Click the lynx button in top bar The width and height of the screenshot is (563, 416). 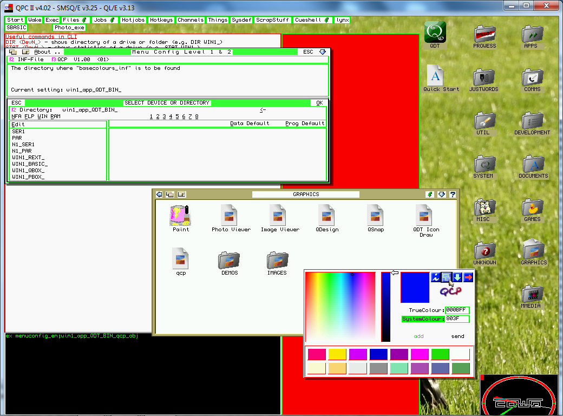(x=343, y=20)
